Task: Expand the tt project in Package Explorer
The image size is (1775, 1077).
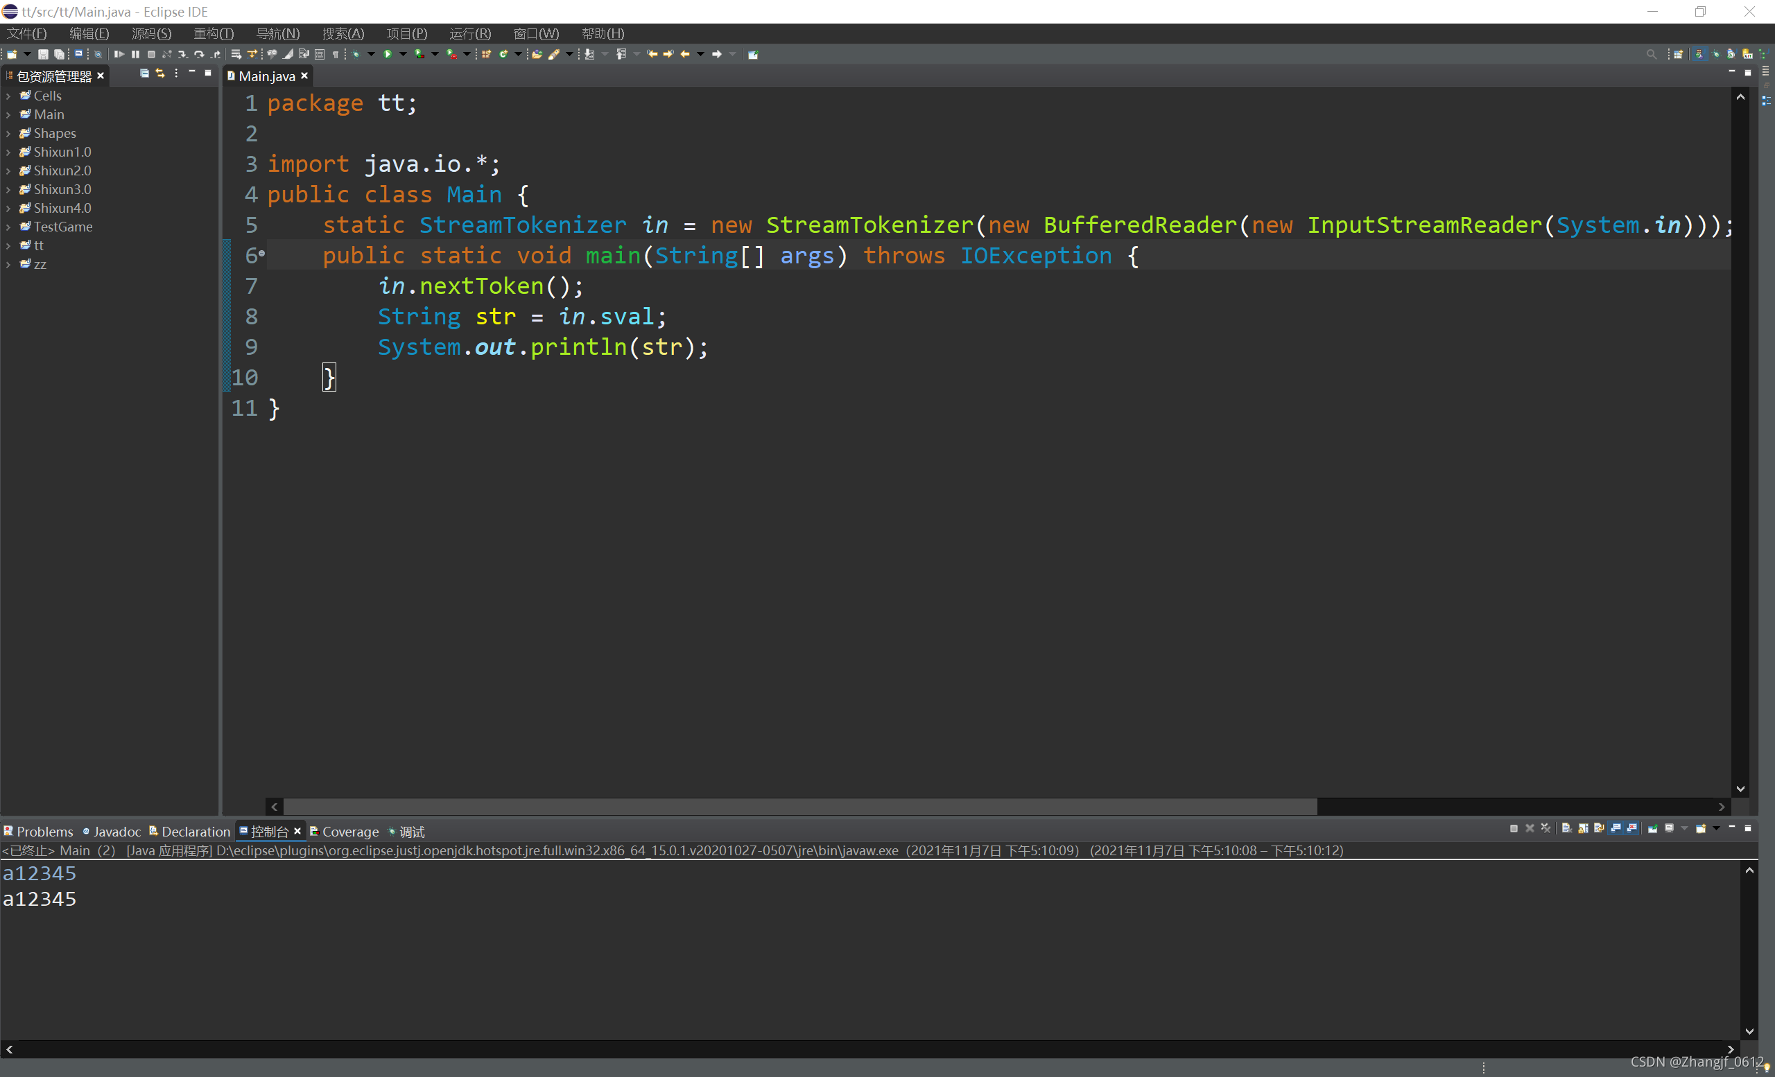Action: click(8, 245)
